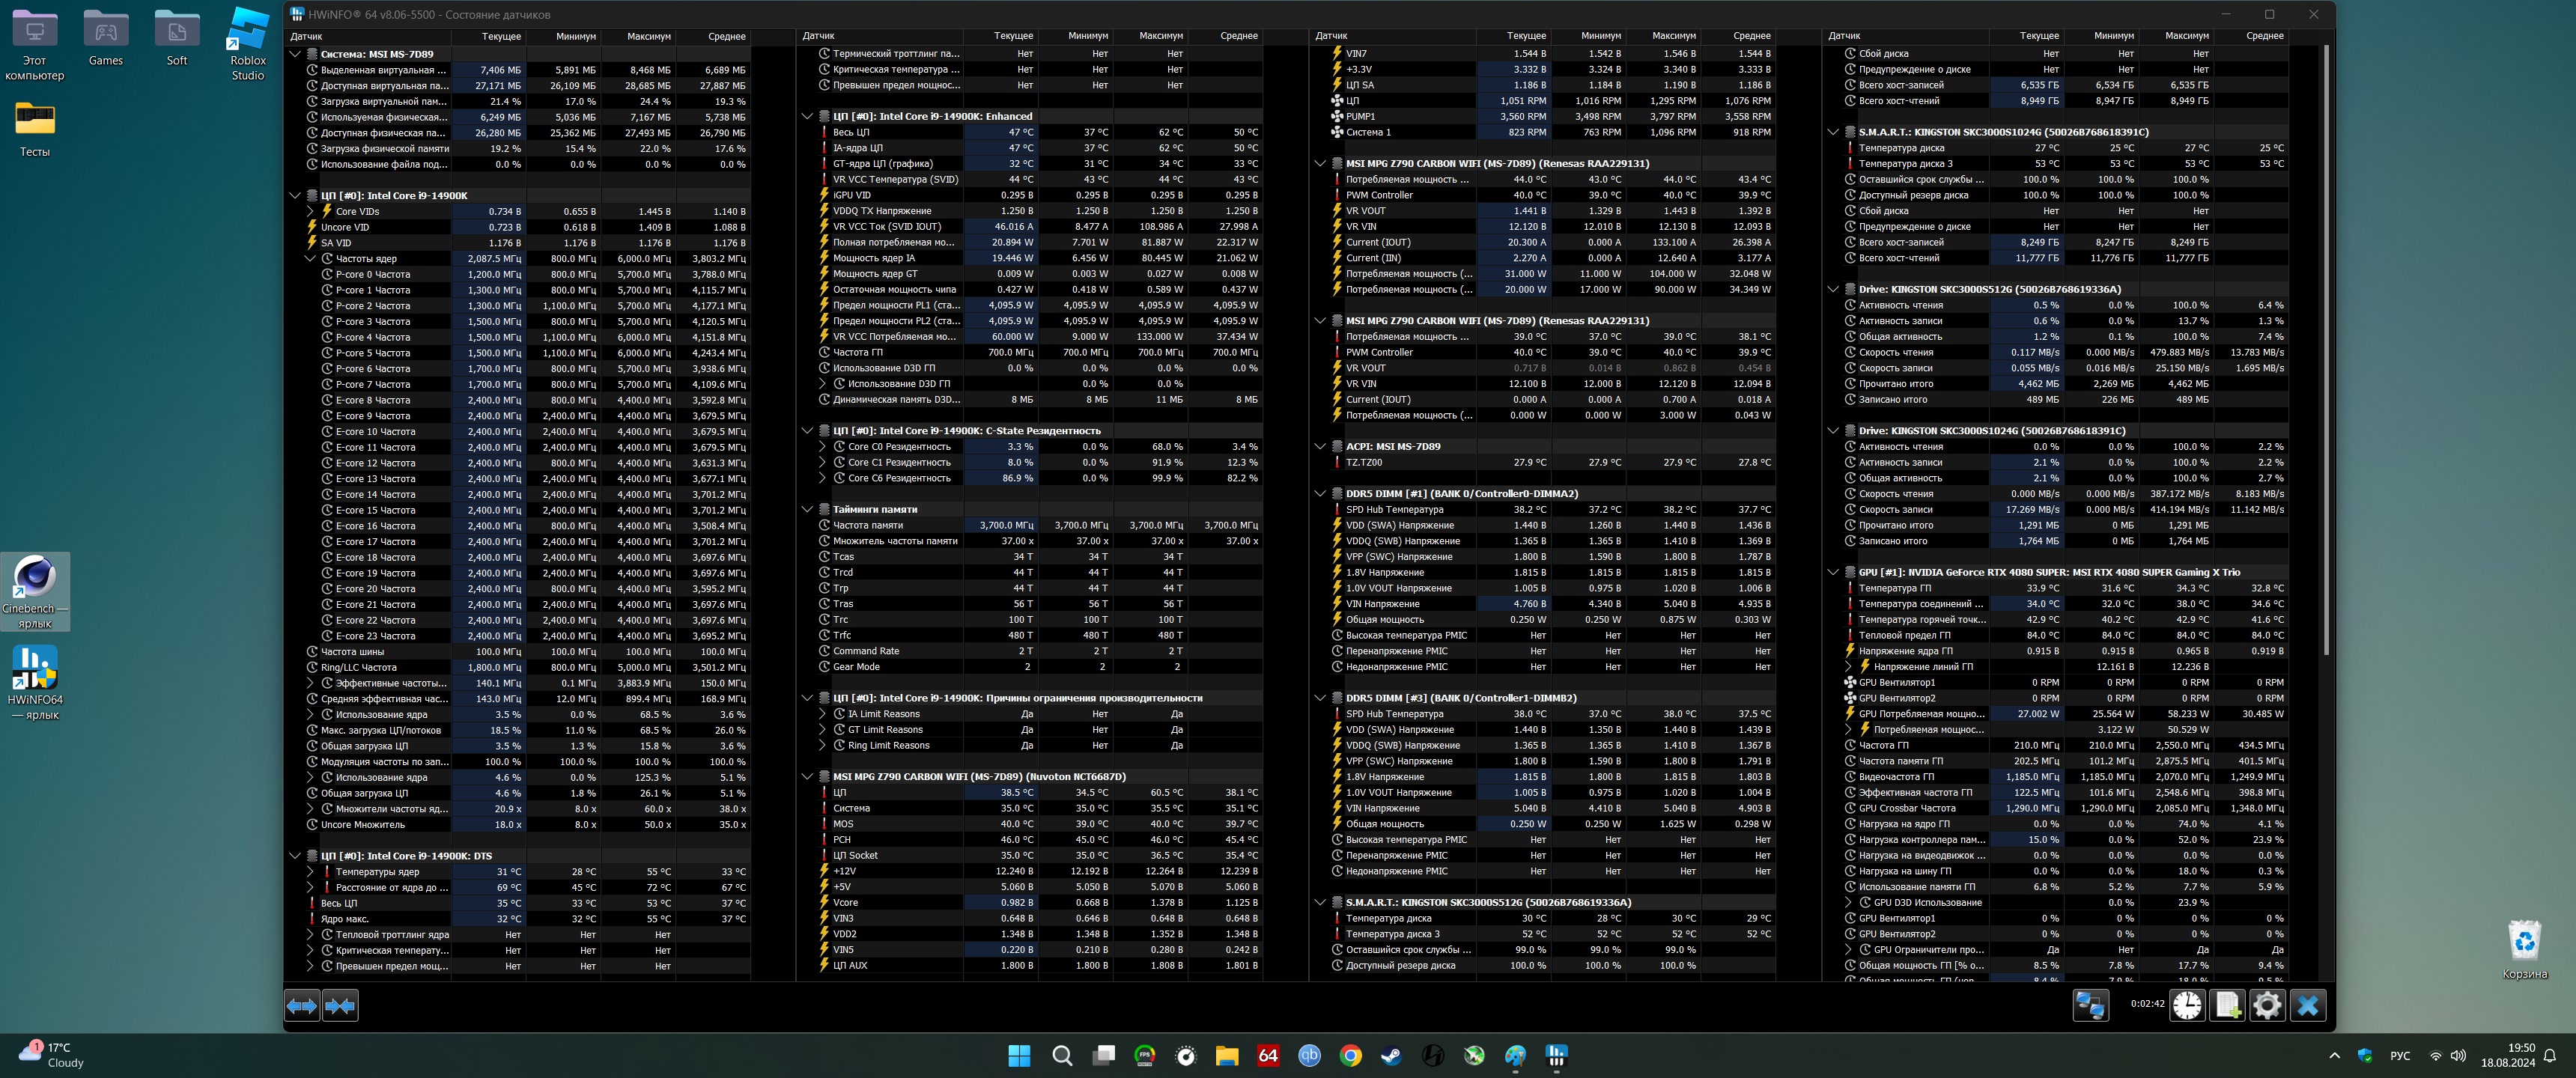Select the P-core 0 Частота row
The image size is (2576, 1078).
[x=372, y=274]
